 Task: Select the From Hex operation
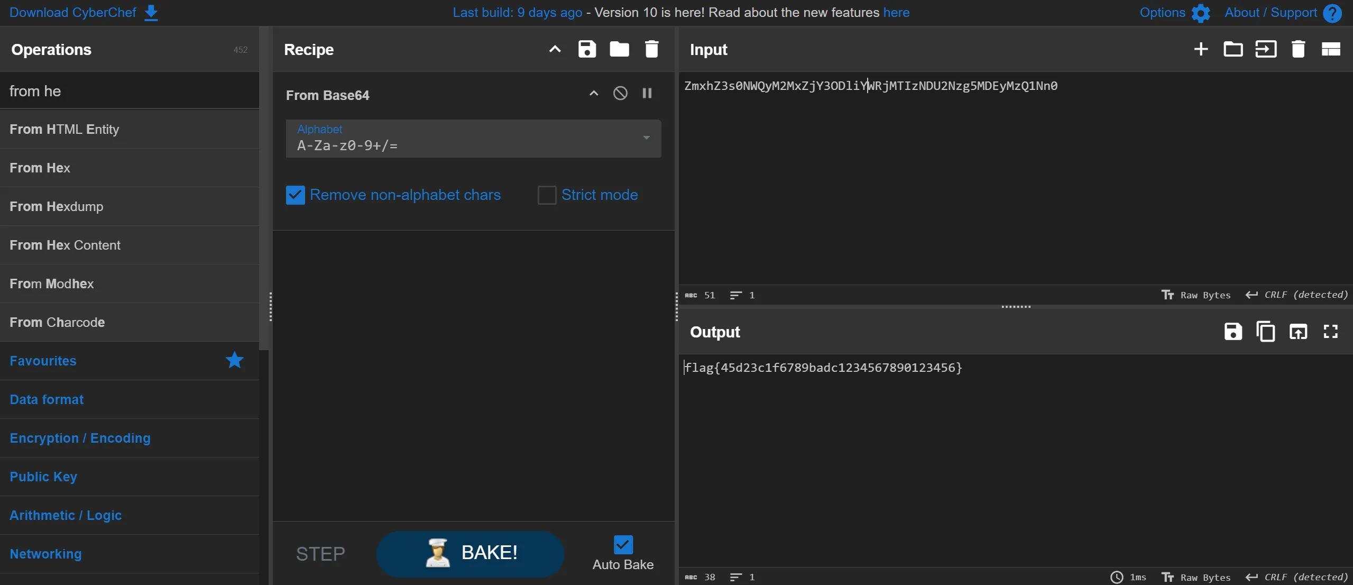(x=40, y=168)
